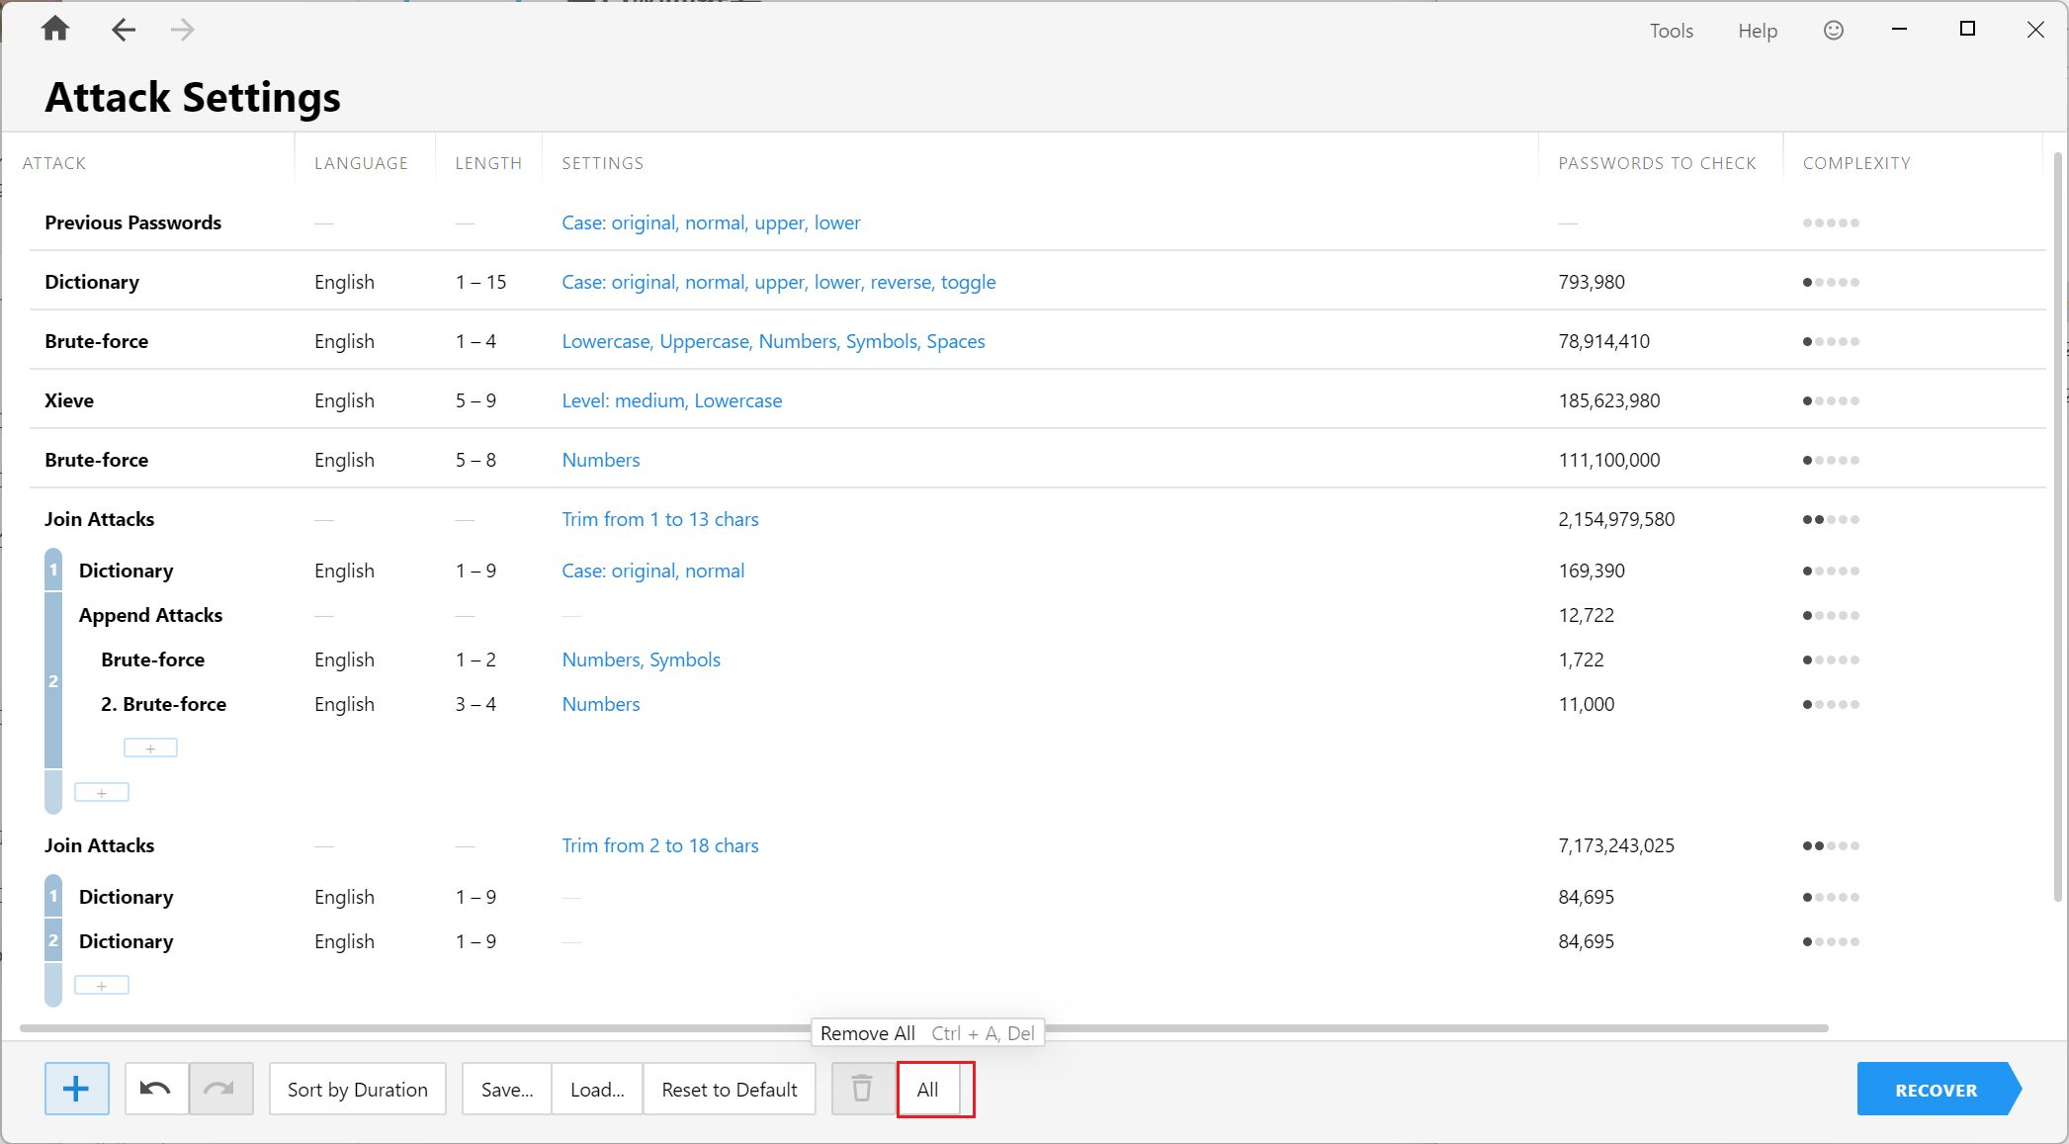Click the undo arrow button
The height and width of the screenshot is (1144, 2069).
(156, 1089)
